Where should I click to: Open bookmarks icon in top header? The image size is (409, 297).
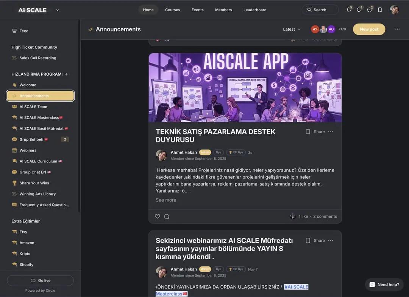pyautogui.click(x=380, y=10)
